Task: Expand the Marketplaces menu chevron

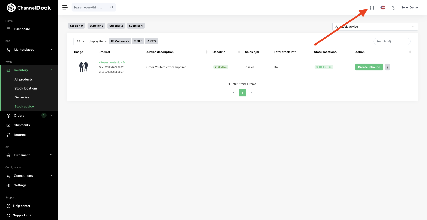Action: (51, 49)
